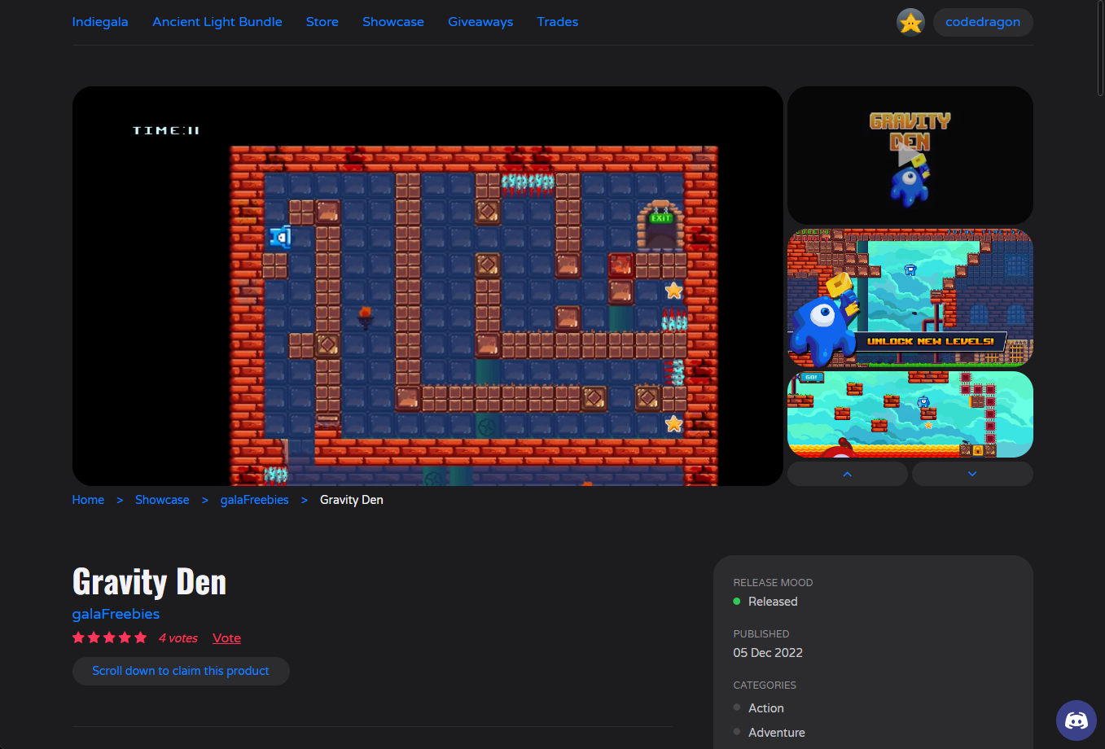This screenshot has height=749, width=1105.
Task: Open the codedragon user account button
Action: click(x=983, y=22)
